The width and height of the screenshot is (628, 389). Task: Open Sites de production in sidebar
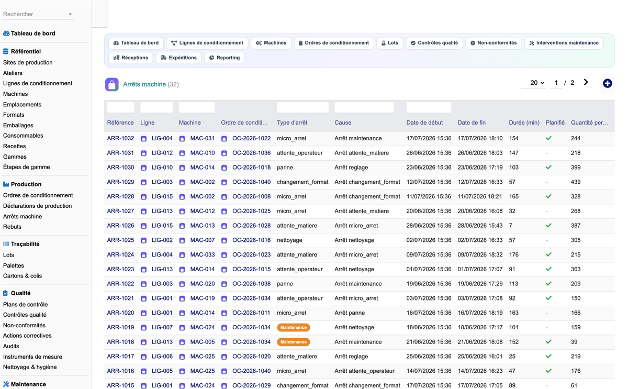(x=28, y=63)
